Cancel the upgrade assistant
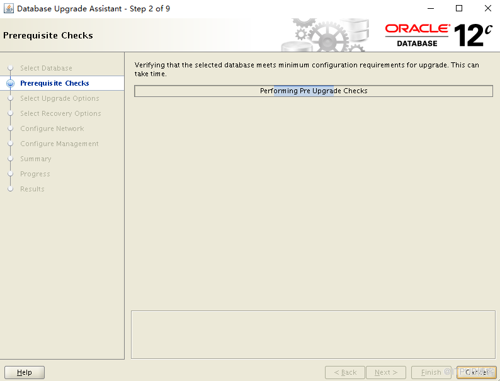The image size is (500, 381). coord(477,372)
